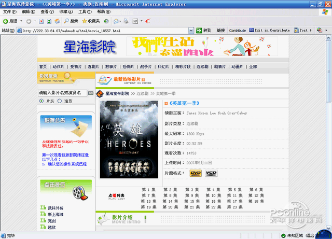Play episode 第 12 集
Viewport: 332px width, 239px height.
coord(256,195)
